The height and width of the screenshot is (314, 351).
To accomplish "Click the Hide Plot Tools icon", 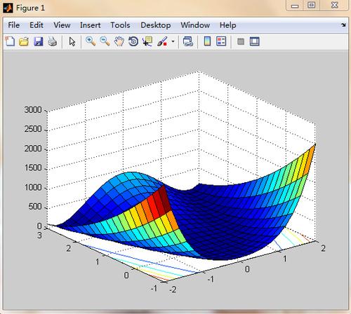I will coord(241,41).
